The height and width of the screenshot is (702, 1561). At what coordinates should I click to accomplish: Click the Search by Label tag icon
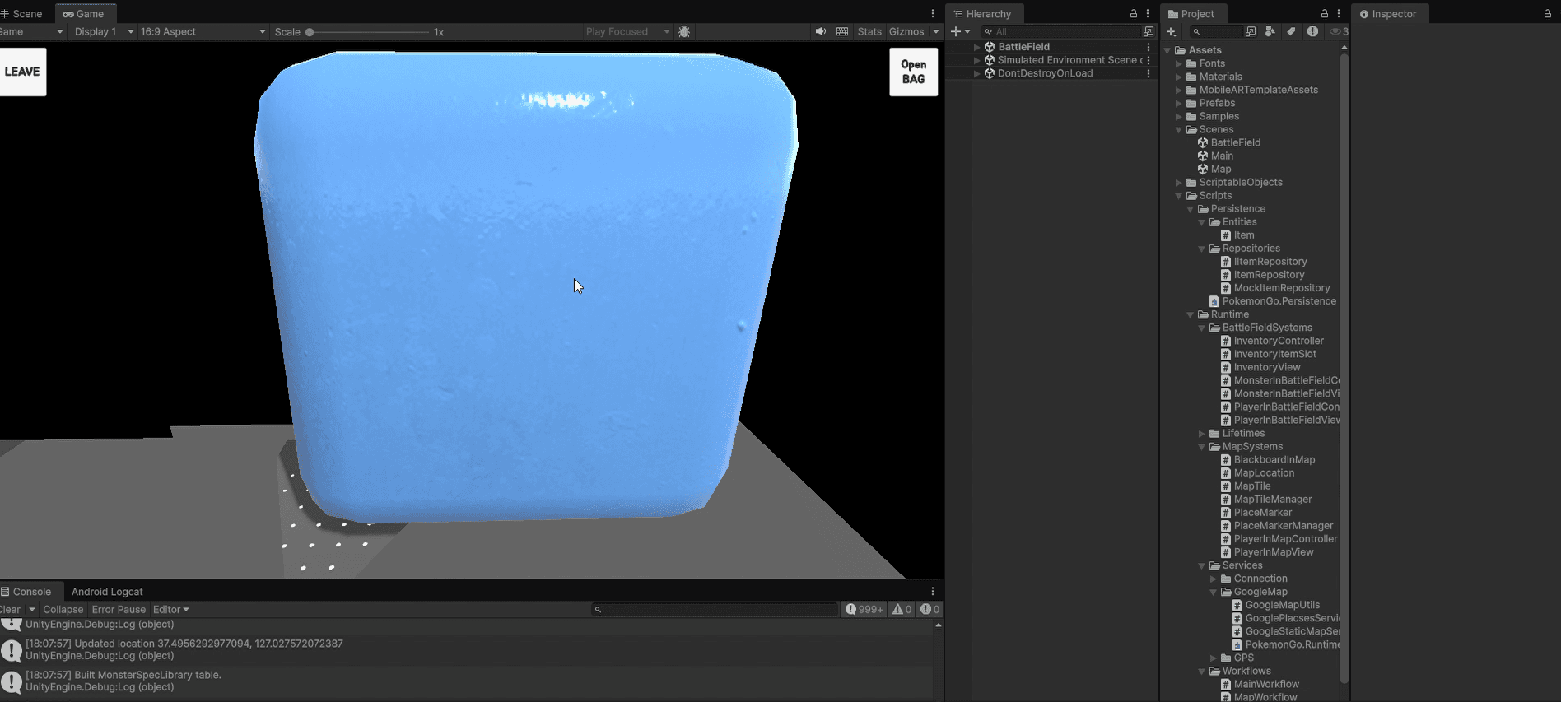(x=1291, y=31)
